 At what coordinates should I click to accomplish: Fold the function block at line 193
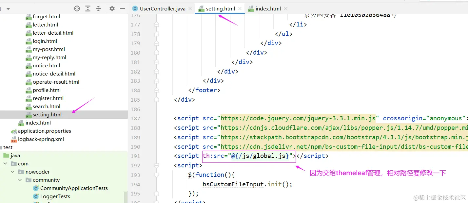coord(156,175)
